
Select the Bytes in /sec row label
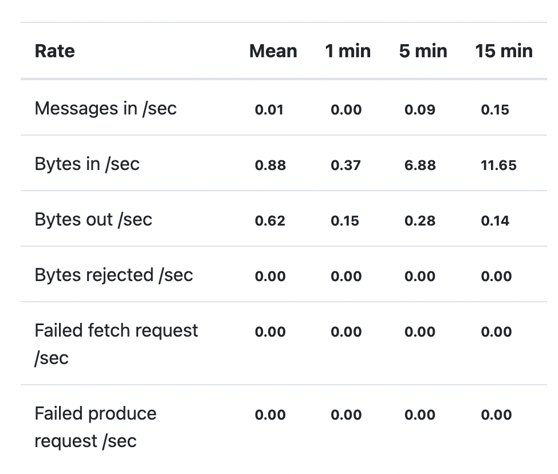click(87, 164)
